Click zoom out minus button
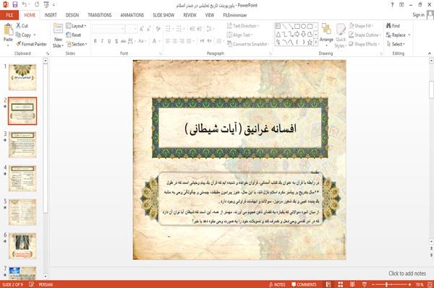Screen dimensions: 434x288 pyautogui.click(x=373, y=284)
